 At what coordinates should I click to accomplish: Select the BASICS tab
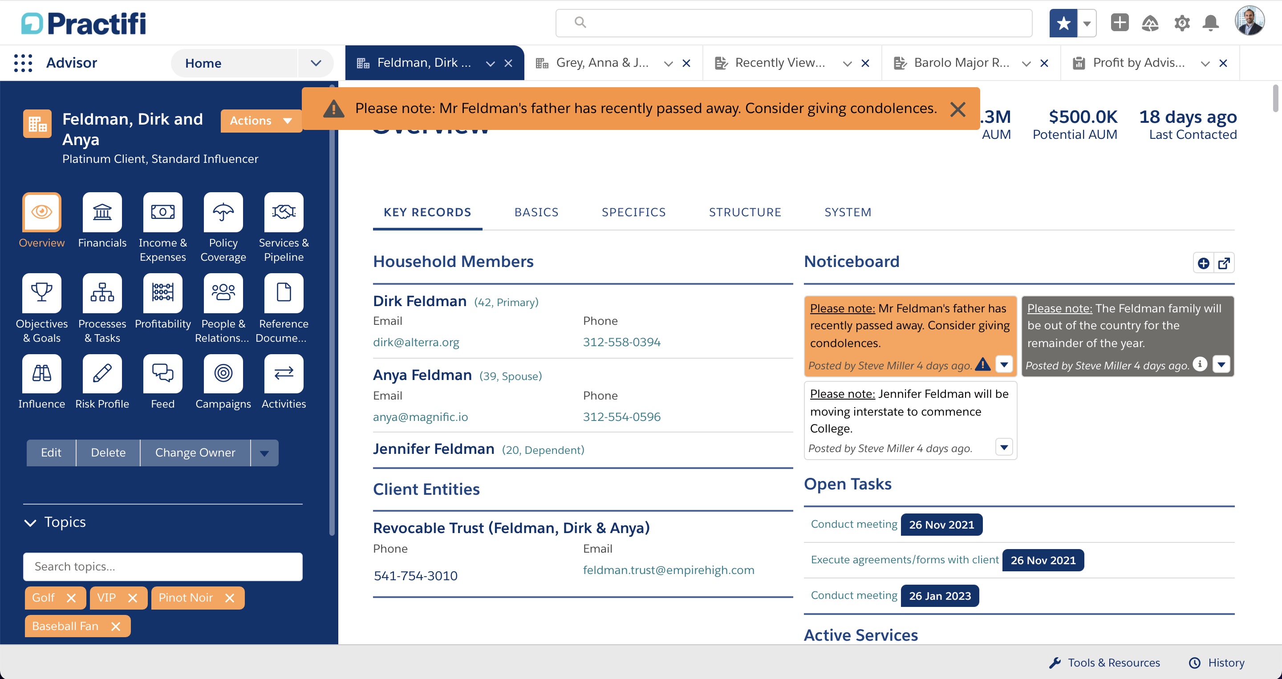tap(536, 212)
